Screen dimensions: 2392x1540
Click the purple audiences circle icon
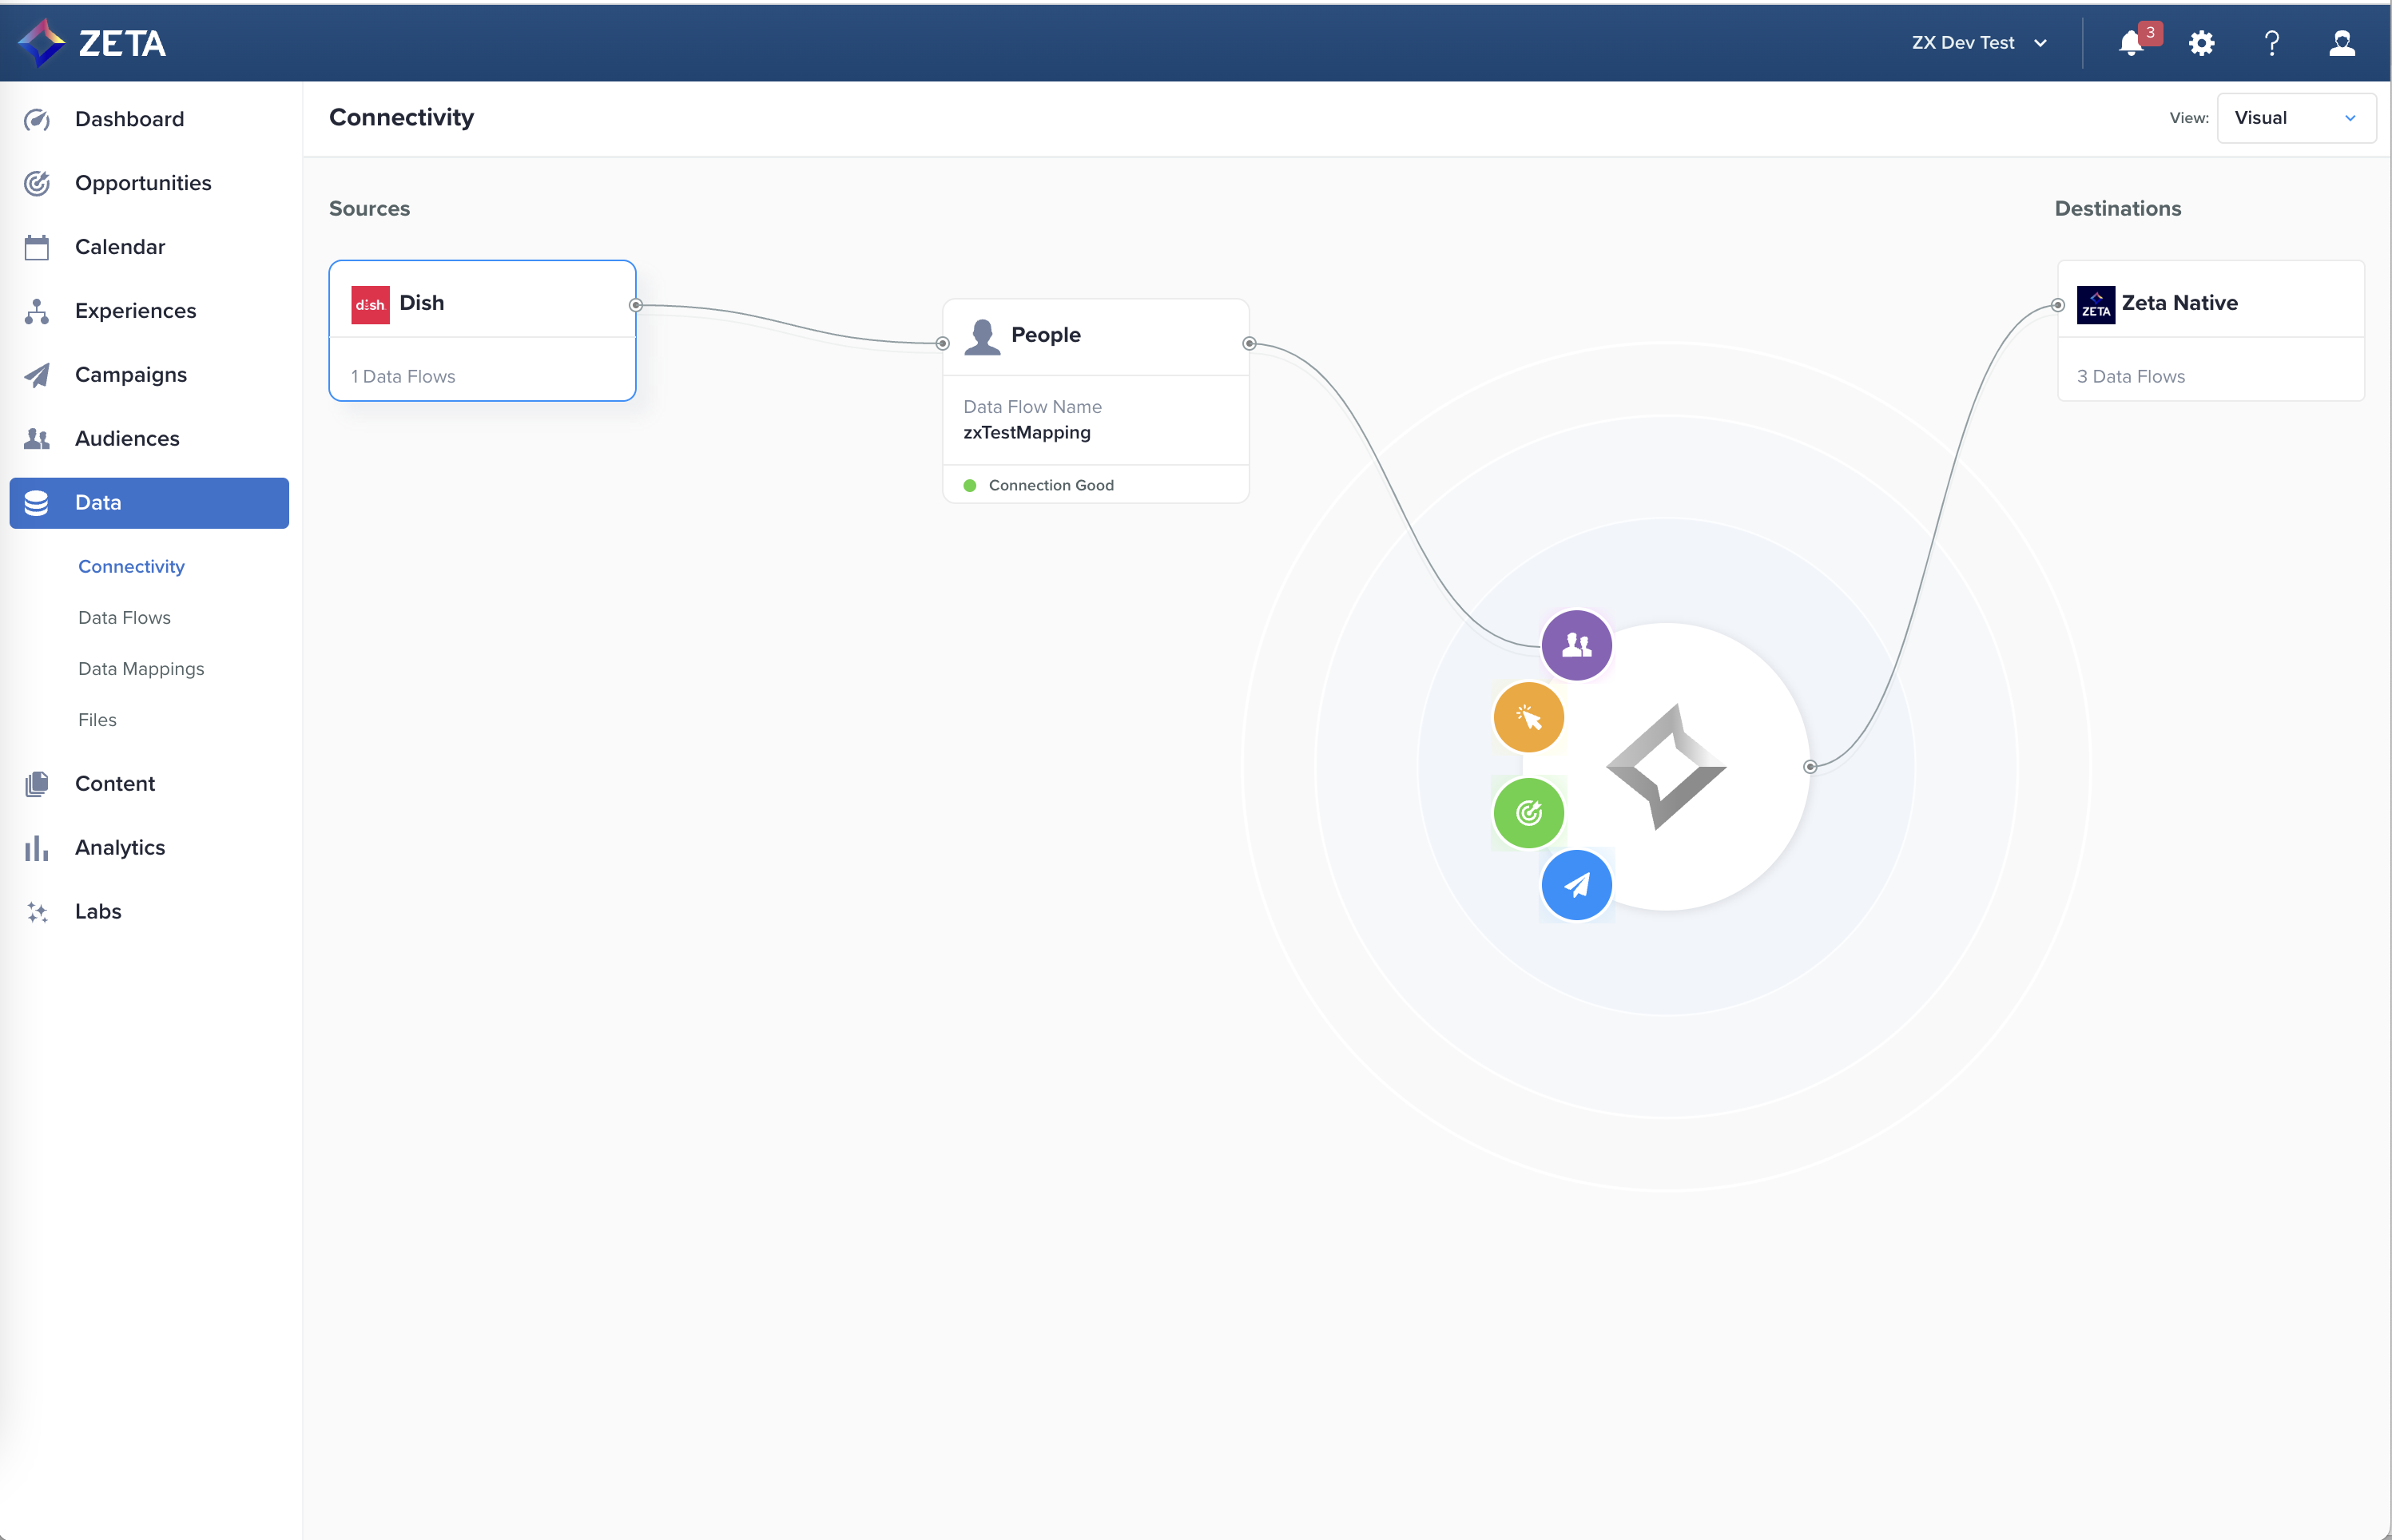click(1576, 645)
